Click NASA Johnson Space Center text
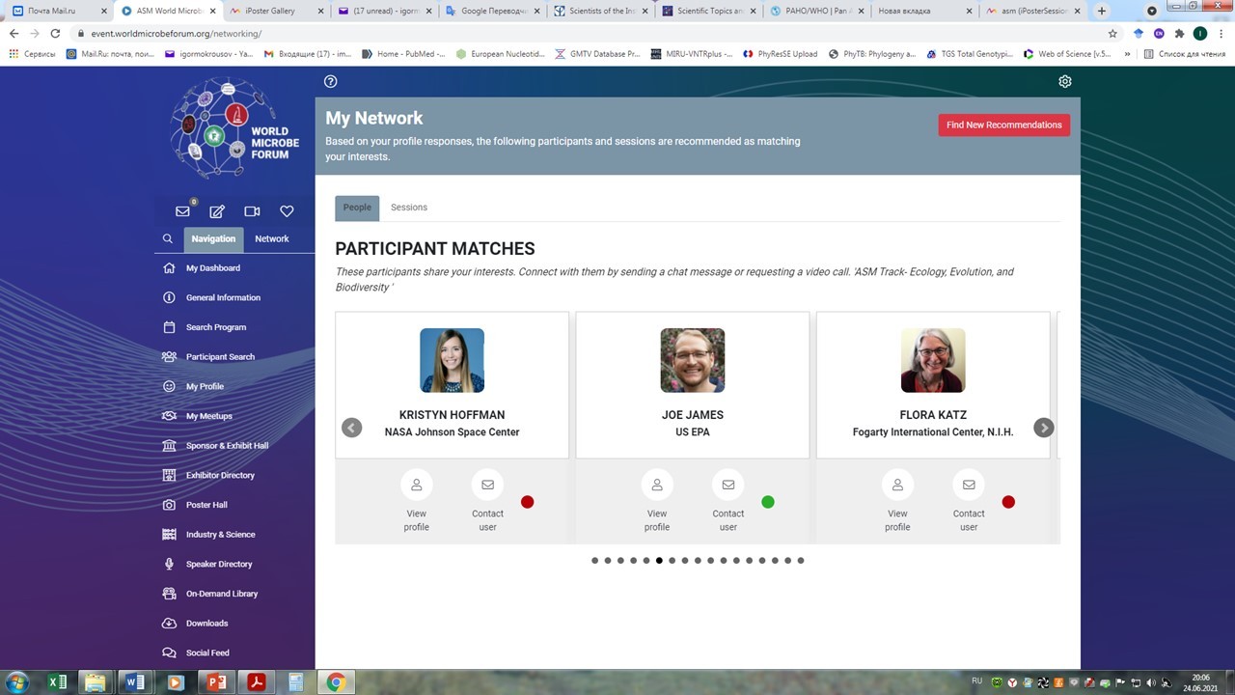 coord(452,432)
